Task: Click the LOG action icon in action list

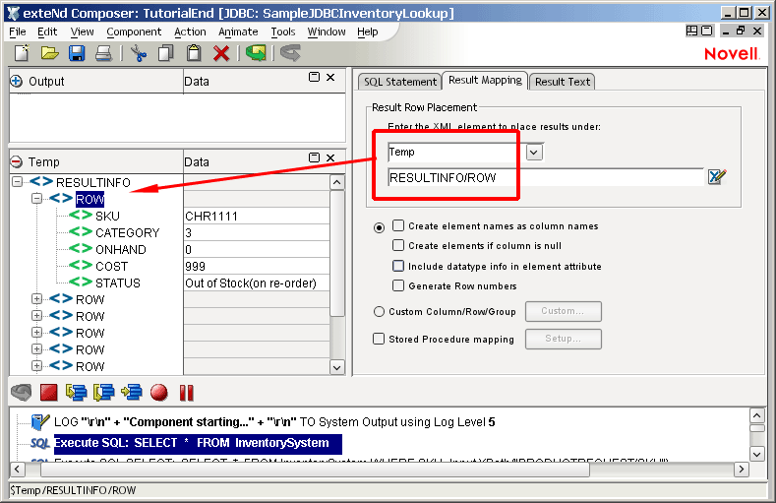Action: pyautogui.click(x=39, y=422)
